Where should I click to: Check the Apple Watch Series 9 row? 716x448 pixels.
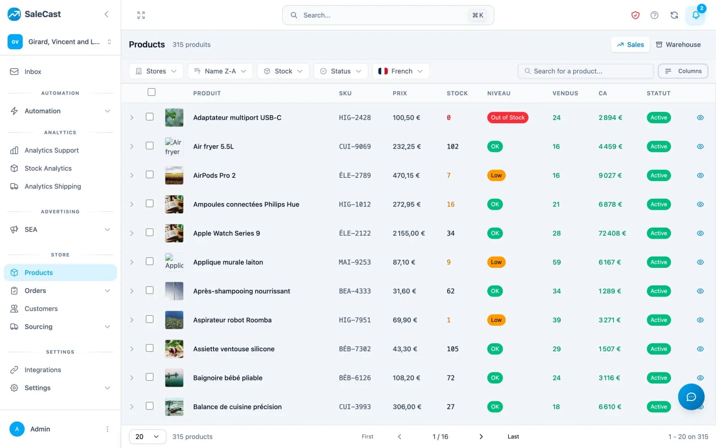[150, 233]
